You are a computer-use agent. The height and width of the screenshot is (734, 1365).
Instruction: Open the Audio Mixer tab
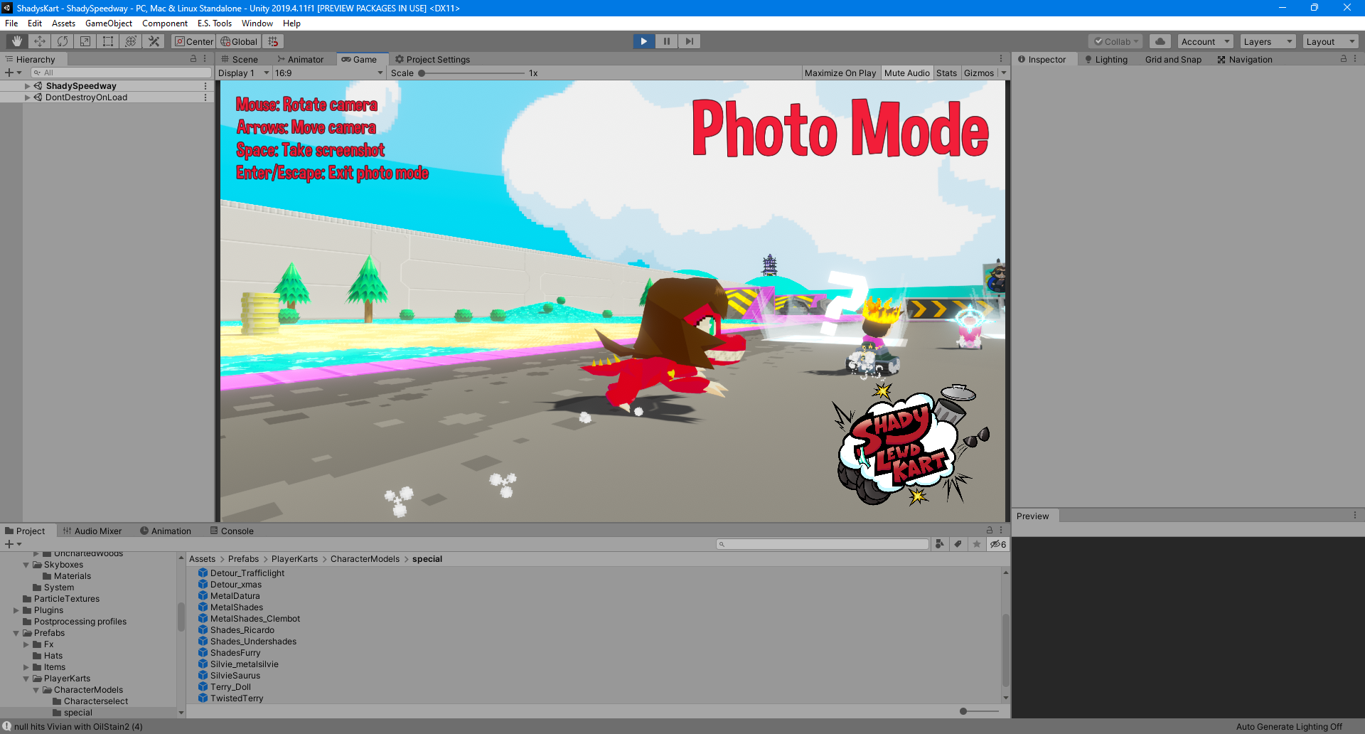pyautogui.click(x=92, y=531)
